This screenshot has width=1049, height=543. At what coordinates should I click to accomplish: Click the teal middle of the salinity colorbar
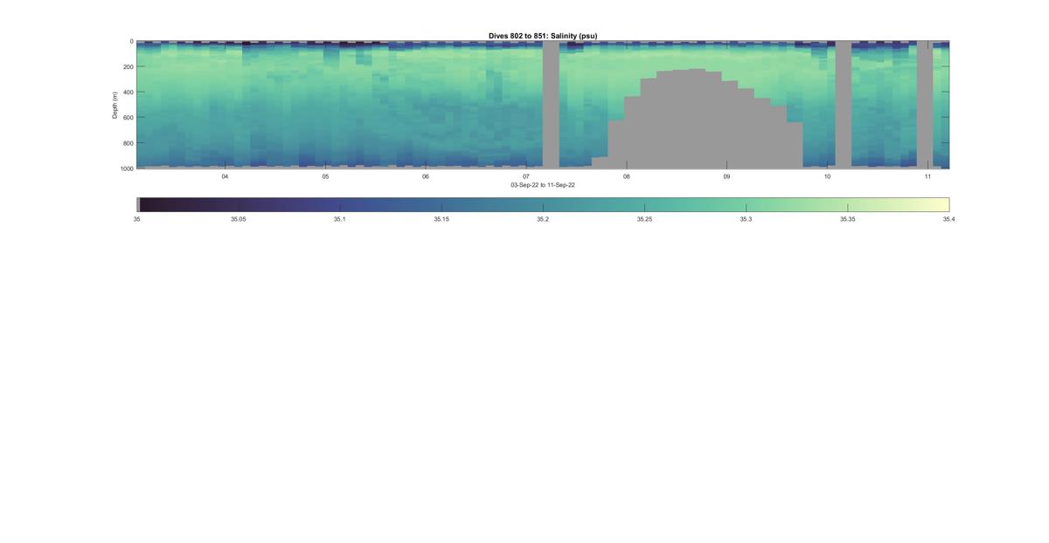(543, 204)
